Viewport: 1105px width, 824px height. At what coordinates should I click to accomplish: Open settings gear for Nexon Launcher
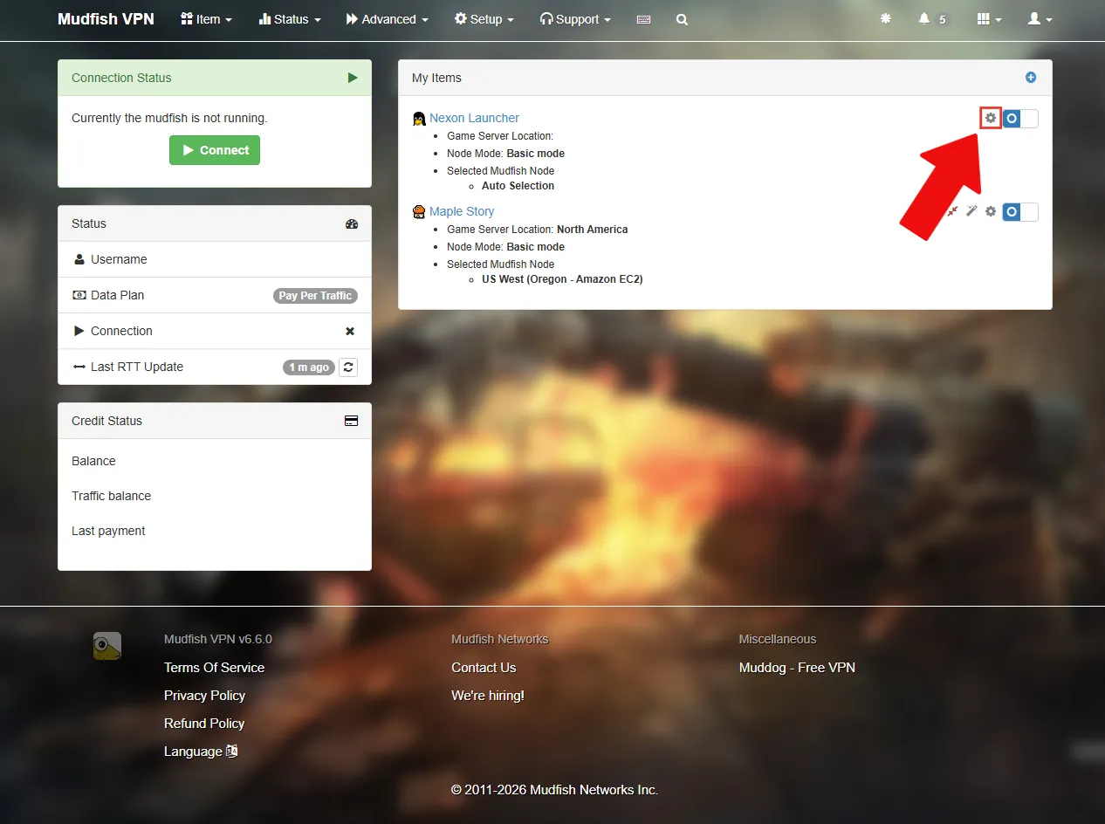990,118
